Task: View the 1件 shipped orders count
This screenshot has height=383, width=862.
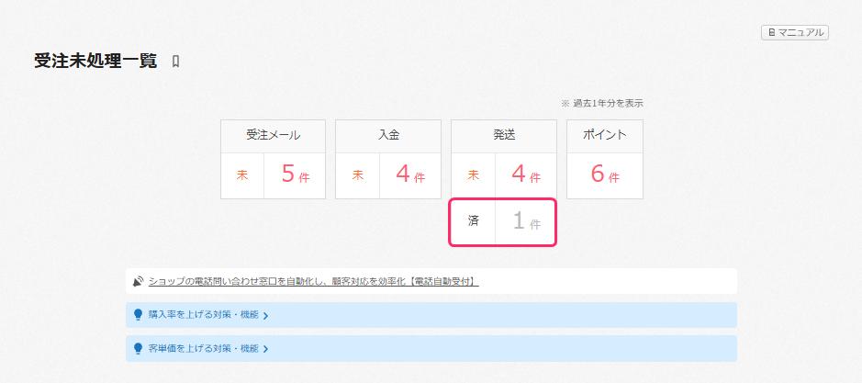Action: click(x=526, y=222)
